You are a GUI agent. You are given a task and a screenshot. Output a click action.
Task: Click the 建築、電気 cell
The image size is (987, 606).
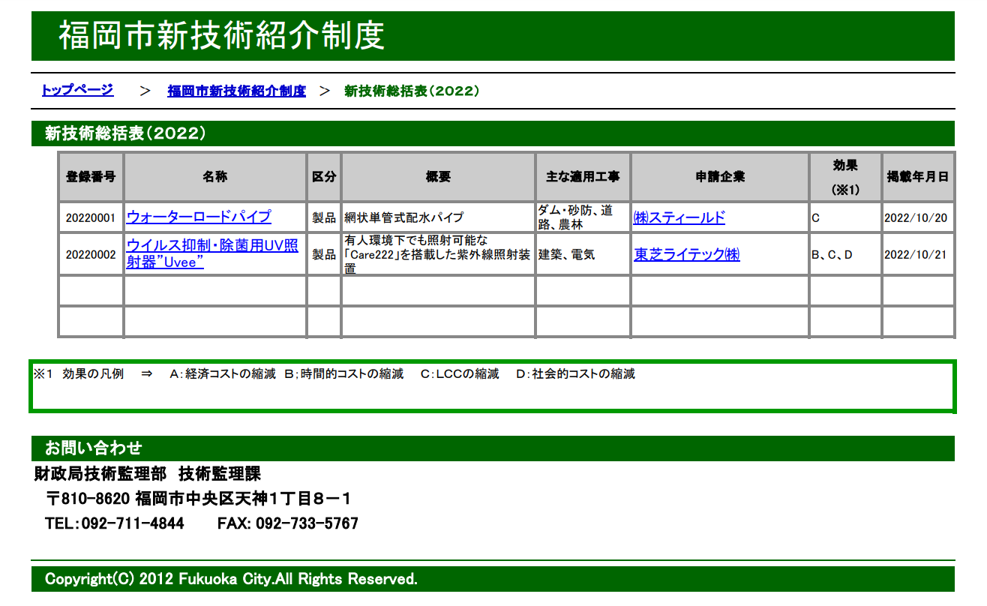pyautogui.click(x=583, y=254)
